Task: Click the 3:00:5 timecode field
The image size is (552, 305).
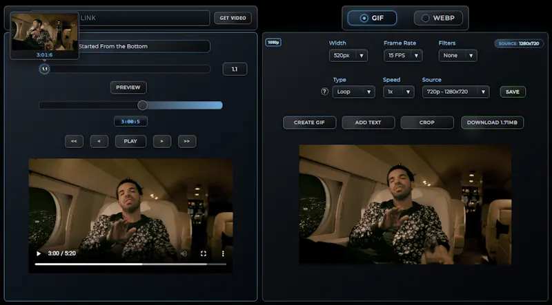Action: pyautogui.click(x=130, y=122)
